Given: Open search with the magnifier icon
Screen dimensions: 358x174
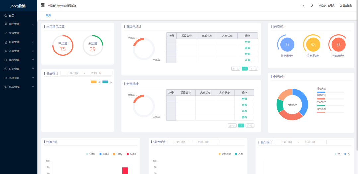Looking at the screenshot, I should [x=303, y=6].
